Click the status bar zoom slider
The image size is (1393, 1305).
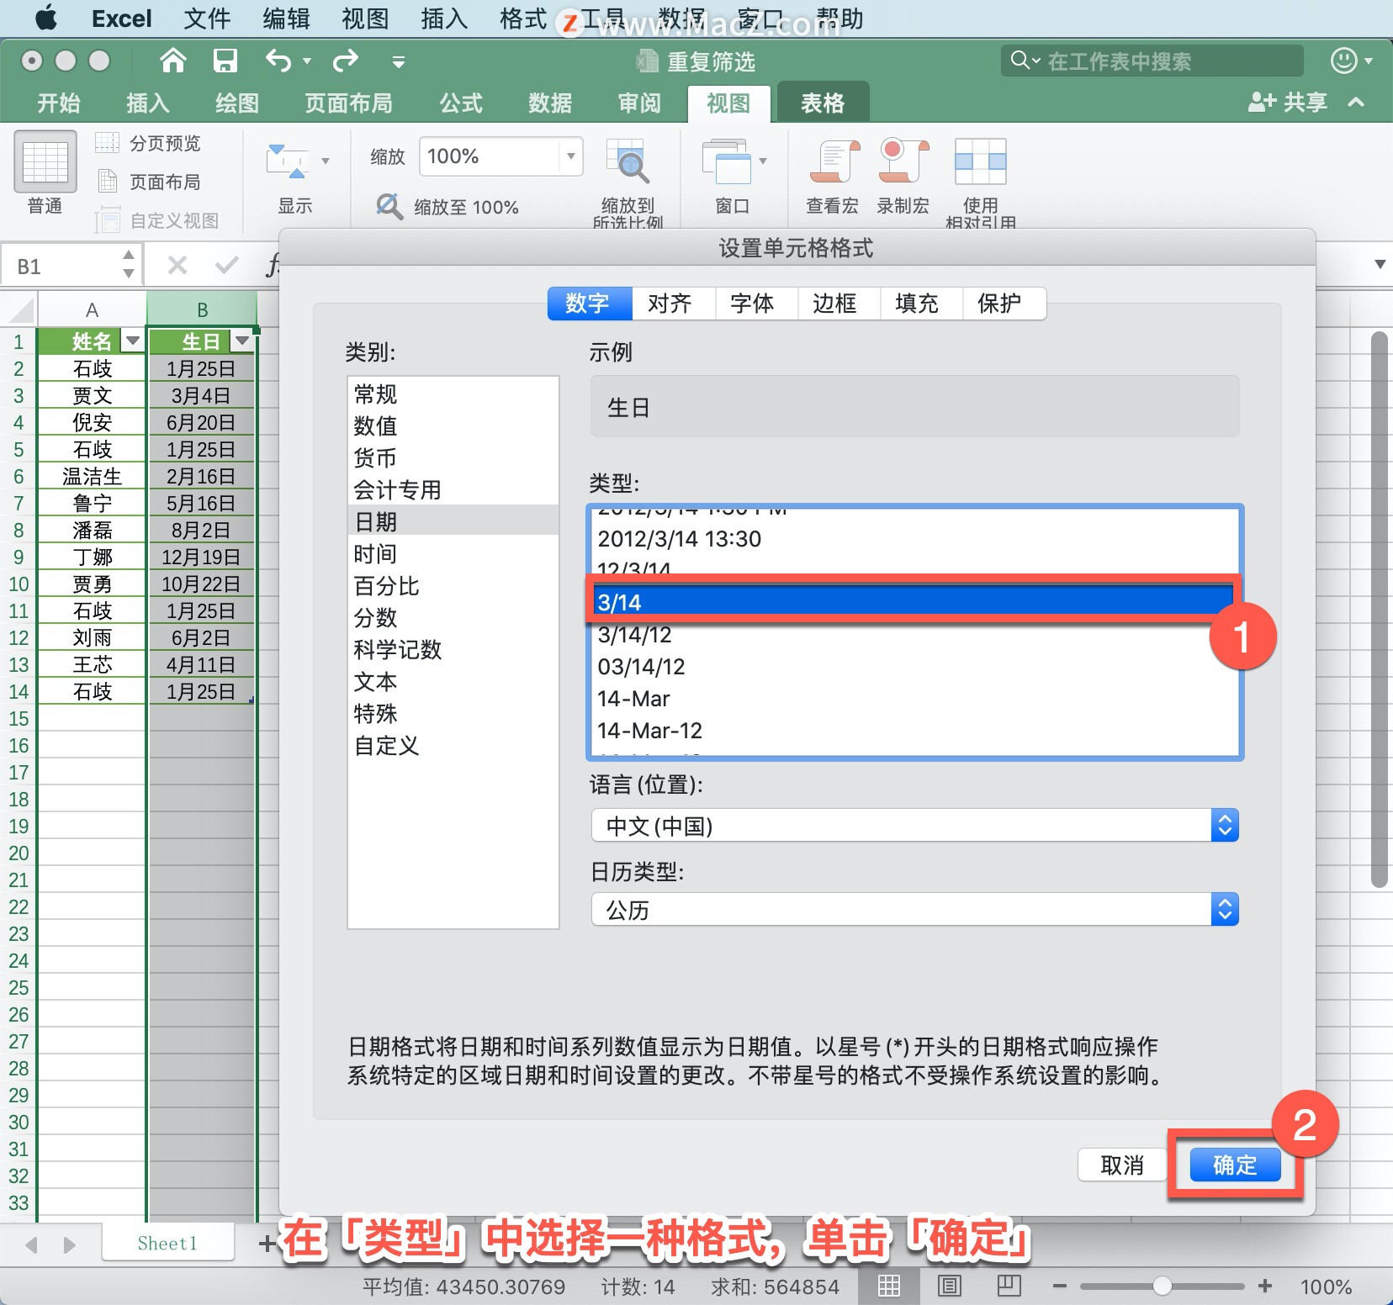[1162, 1286]
